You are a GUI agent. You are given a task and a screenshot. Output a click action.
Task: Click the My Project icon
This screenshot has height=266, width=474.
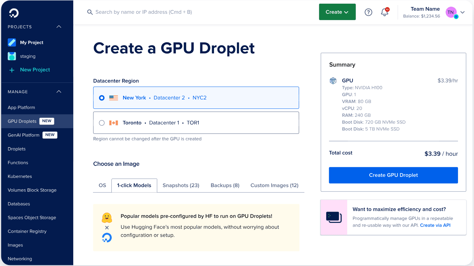[x=12, y=42]
